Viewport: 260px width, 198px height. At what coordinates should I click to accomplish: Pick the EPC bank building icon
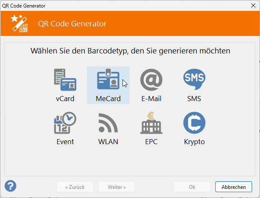(151, 123)
